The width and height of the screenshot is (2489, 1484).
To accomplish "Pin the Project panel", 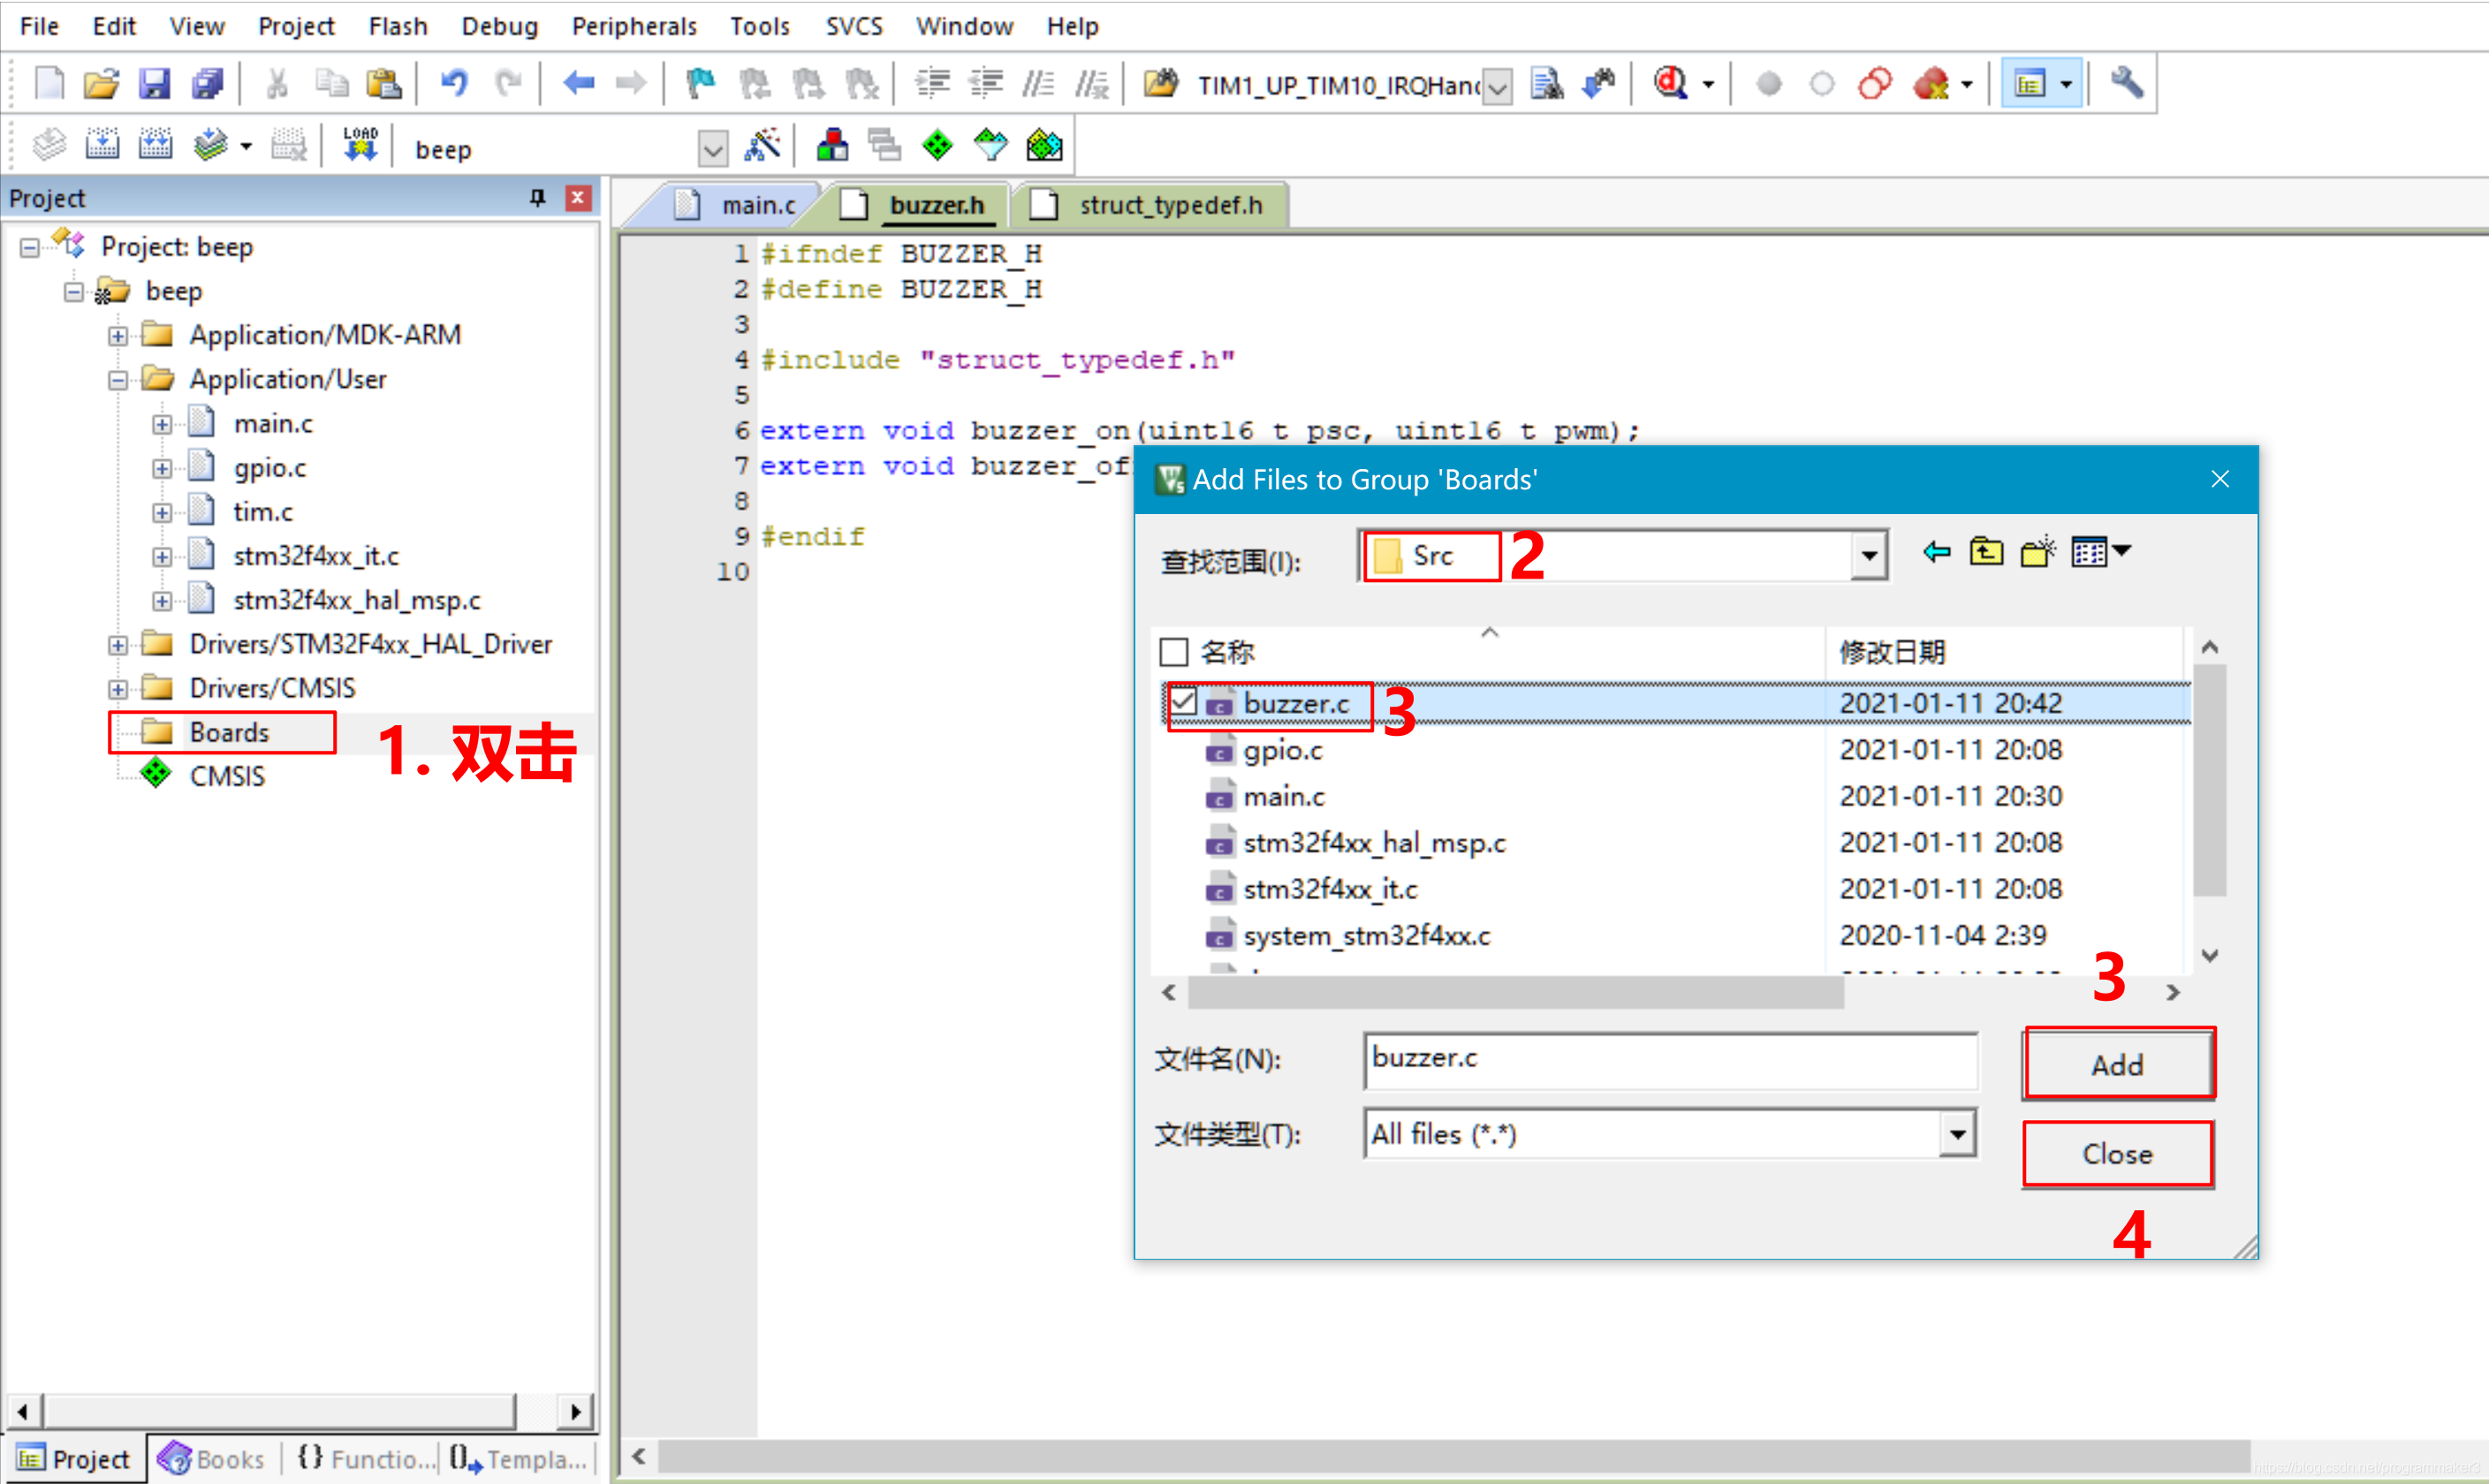I will 537,198.
